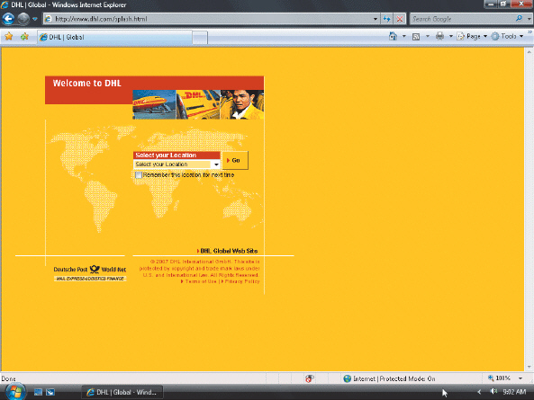Image resolution: width=534 pixels, height=400 pixels.
Task: Expand the zoom level dropdown arrow
Action: click(520, 378)
